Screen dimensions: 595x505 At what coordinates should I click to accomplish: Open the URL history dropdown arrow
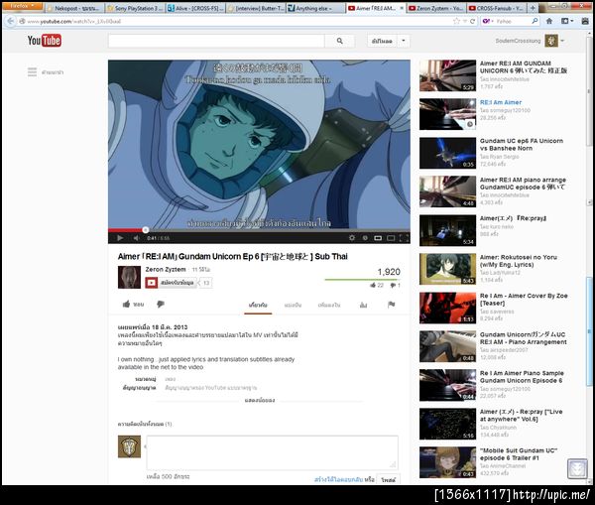[465, 21]
